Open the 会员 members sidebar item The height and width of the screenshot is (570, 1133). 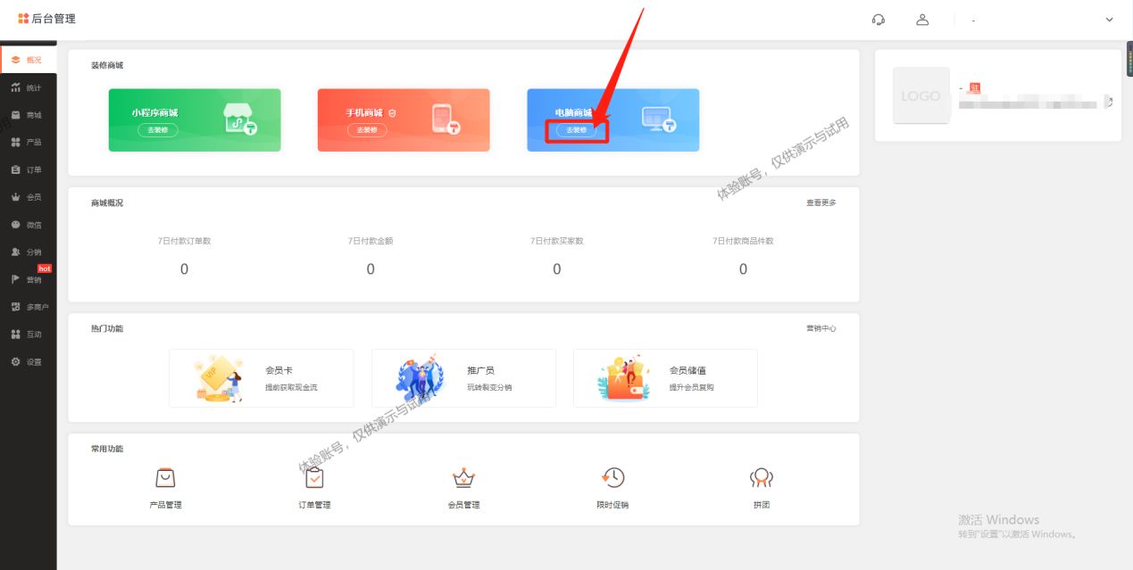pyautogui.click(x=28, y=197)
